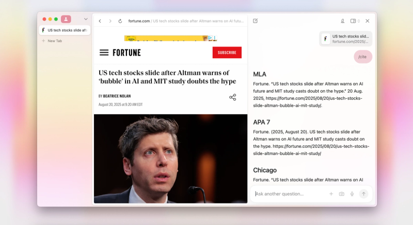Go forward to the next page
This screenshot has width=413, height=225.
pyautogui.click(x=110, y=21)
